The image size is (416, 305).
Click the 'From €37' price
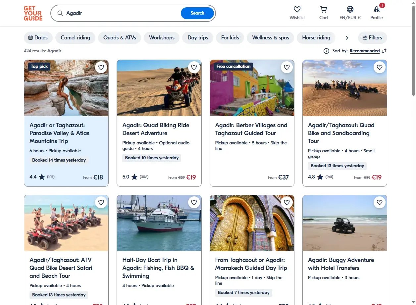(x=279, y=177)
